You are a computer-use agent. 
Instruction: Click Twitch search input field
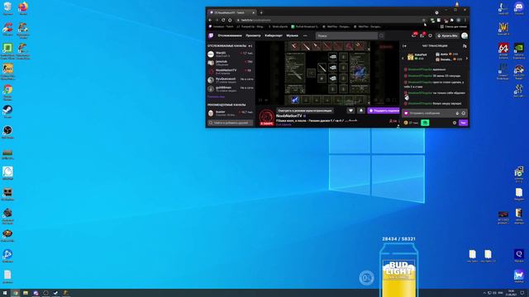coord(347,35)
